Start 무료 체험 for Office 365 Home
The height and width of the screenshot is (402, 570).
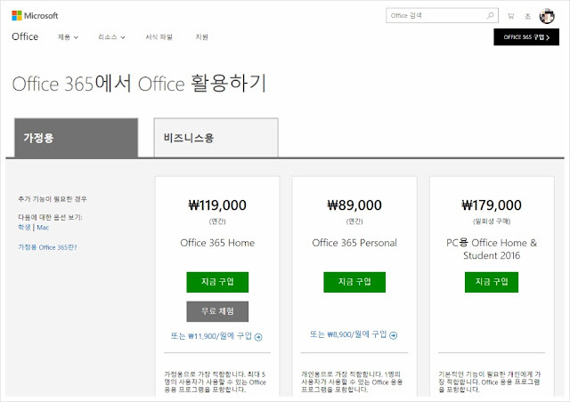coord(217,311)
